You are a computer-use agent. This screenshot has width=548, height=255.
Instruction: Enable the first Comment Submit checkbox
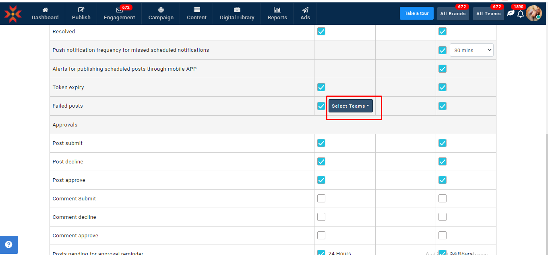point(321,198)
